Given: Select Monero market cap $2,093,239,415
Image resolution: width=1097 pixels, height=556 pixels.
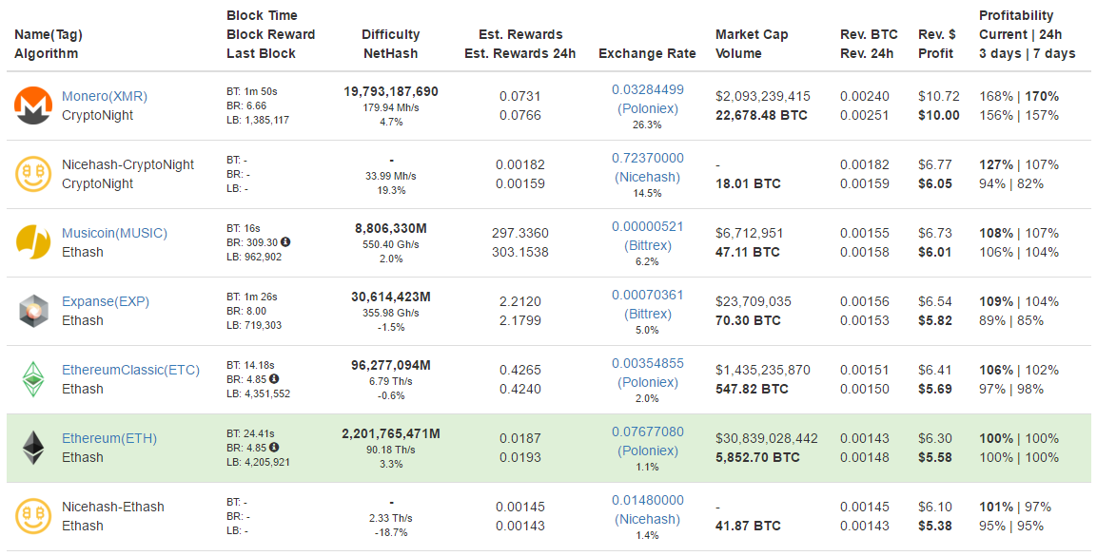Looking at the screenshot, I should [763, 96].
